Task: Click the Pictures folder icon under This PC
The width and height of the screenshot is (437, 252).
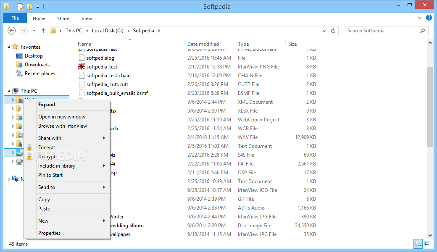Action: click(x=19, y=135)
